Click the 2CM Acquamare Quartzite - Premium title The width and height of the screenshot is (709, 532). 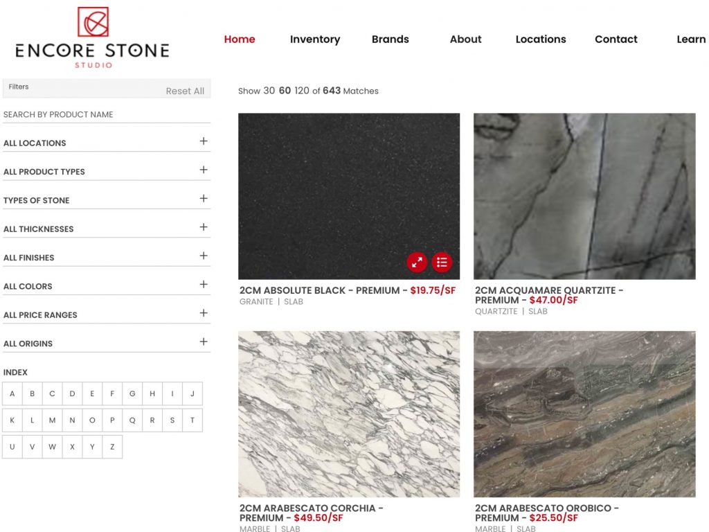tap(549, 295)
